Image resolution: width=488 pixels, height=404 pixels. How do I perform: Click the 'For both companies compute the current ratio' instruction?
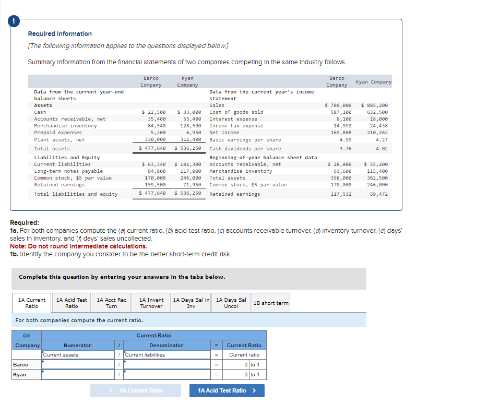click(x=79, y=320)
